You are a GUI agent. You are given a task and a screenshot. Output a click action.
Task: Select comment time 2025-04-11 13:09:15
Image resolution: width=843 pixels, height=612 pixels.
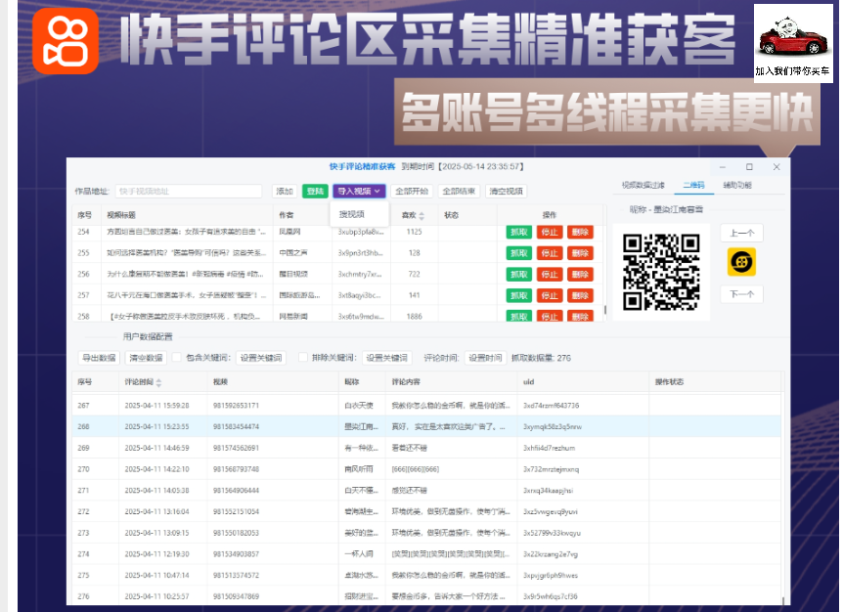(x=157, y=533)
